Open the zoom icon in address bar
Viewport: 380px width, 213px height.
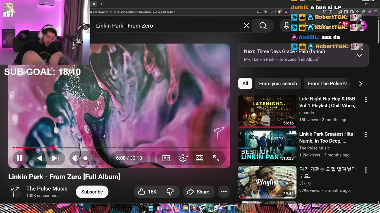pos(266,12)
